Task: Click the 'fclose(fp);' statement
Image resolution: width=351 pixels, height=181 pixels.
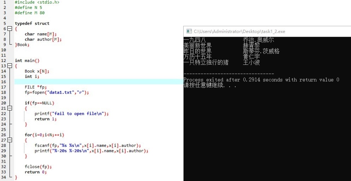Action: (x=38, y=167)
